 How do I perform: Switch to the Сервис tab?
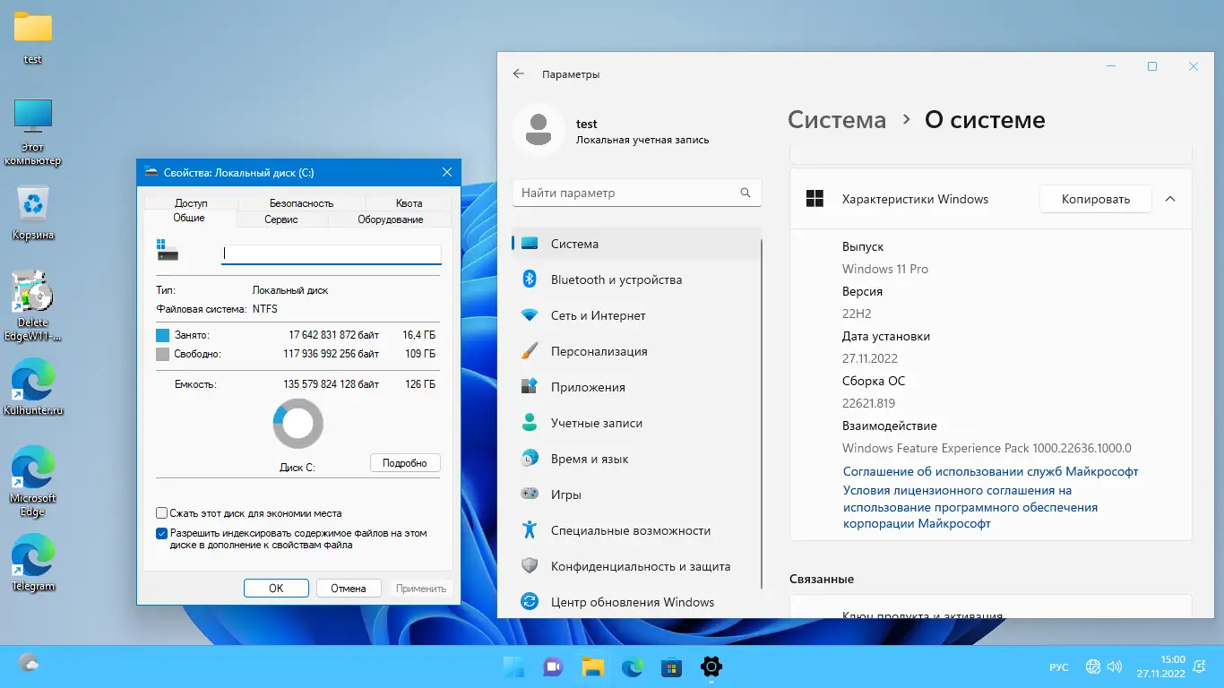[x=281, y=219]
